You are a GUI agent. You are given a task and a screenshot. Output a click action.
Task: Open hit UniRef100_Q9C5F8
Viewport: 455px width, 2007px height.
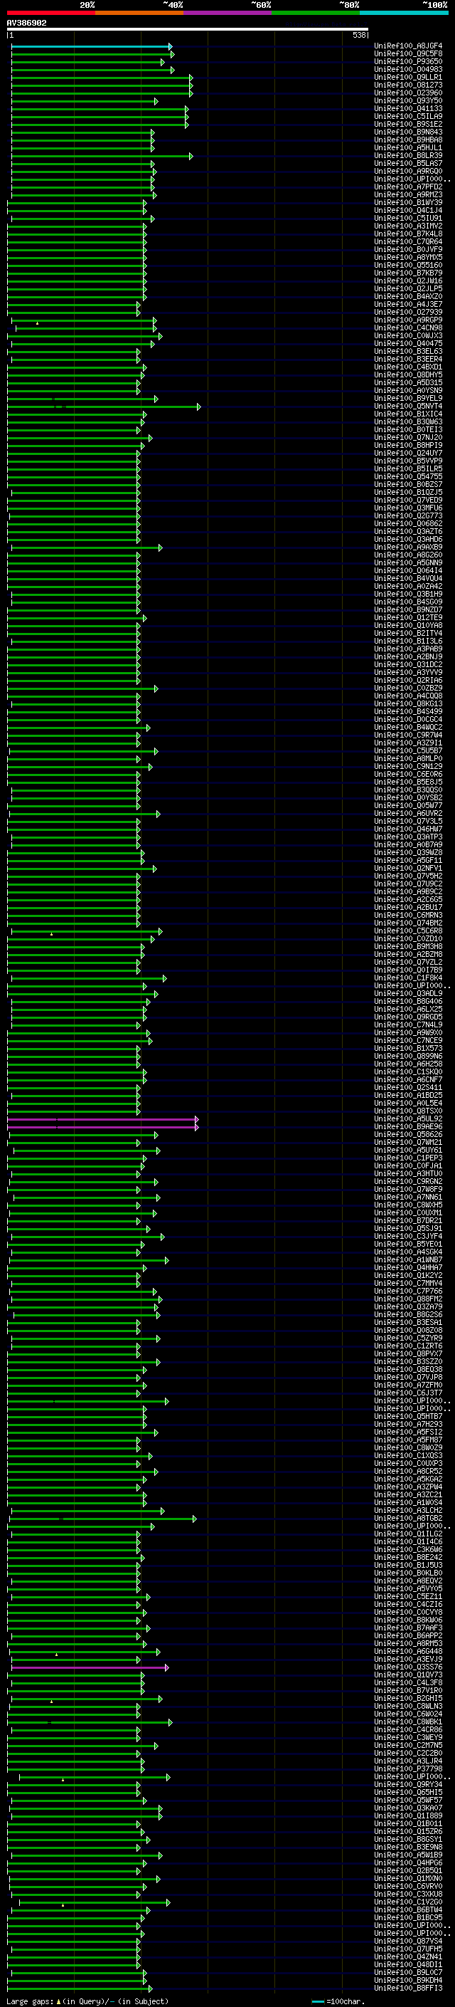408,55
